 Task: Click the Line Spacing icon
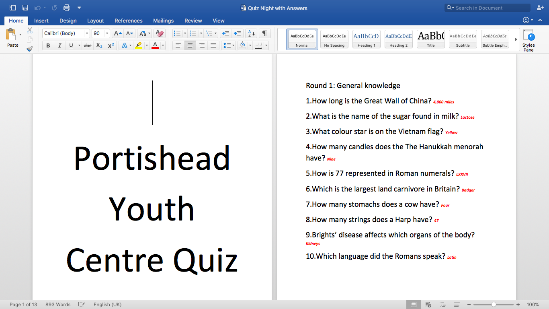[x=227, y=45]
